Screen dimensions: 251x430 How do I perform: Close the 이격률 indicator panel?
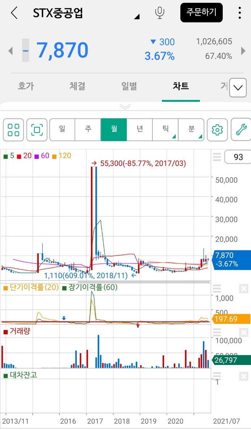pyautogui.click(x=243, y=289)
